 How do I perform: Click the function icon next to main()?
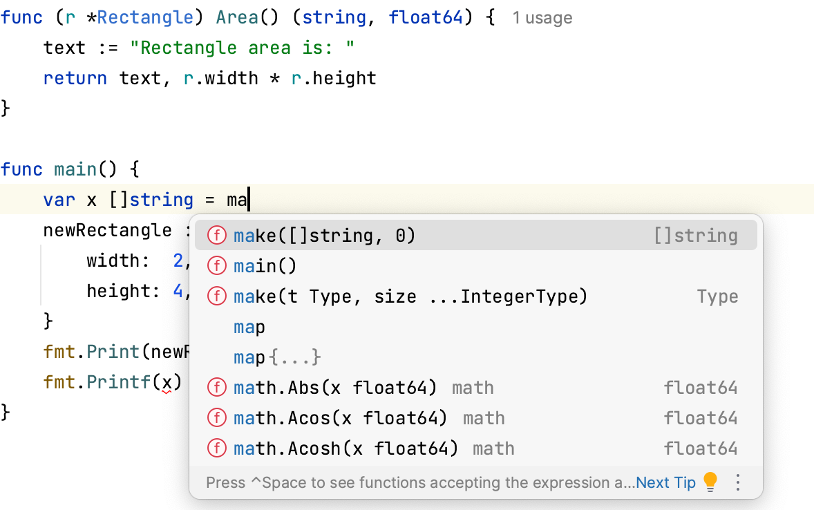tap(217, 266)
